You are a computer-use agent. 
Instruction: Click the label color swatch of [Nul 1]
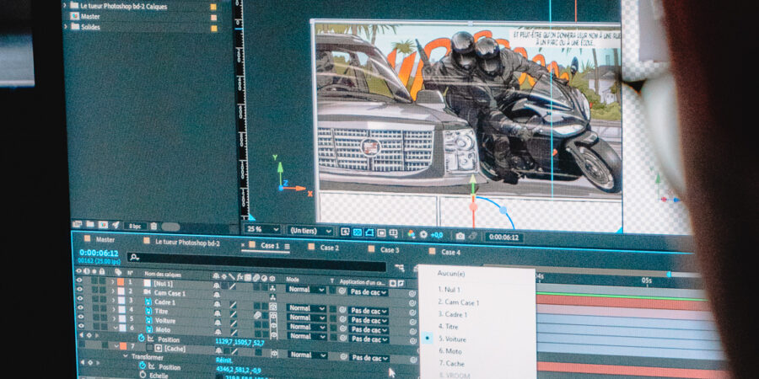(121, 282)
